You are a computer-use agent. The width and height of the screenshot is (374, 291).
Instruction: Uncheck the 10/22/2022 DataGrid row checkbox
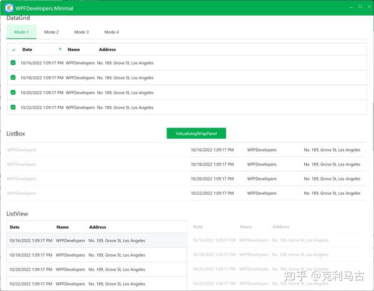tap(13, 107)
